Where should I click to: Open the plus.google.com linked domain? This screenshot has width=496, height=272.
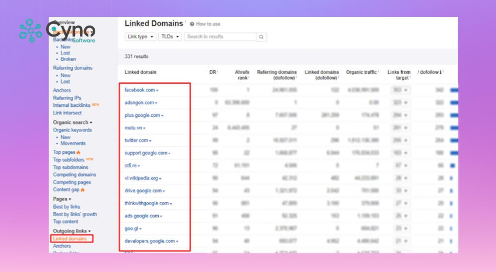coord(142,115)
